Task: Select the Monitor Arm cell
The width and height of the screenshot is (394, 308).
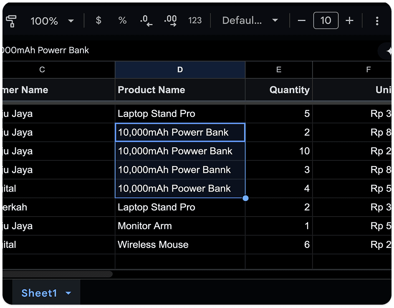Action: [x=180, y=226]
